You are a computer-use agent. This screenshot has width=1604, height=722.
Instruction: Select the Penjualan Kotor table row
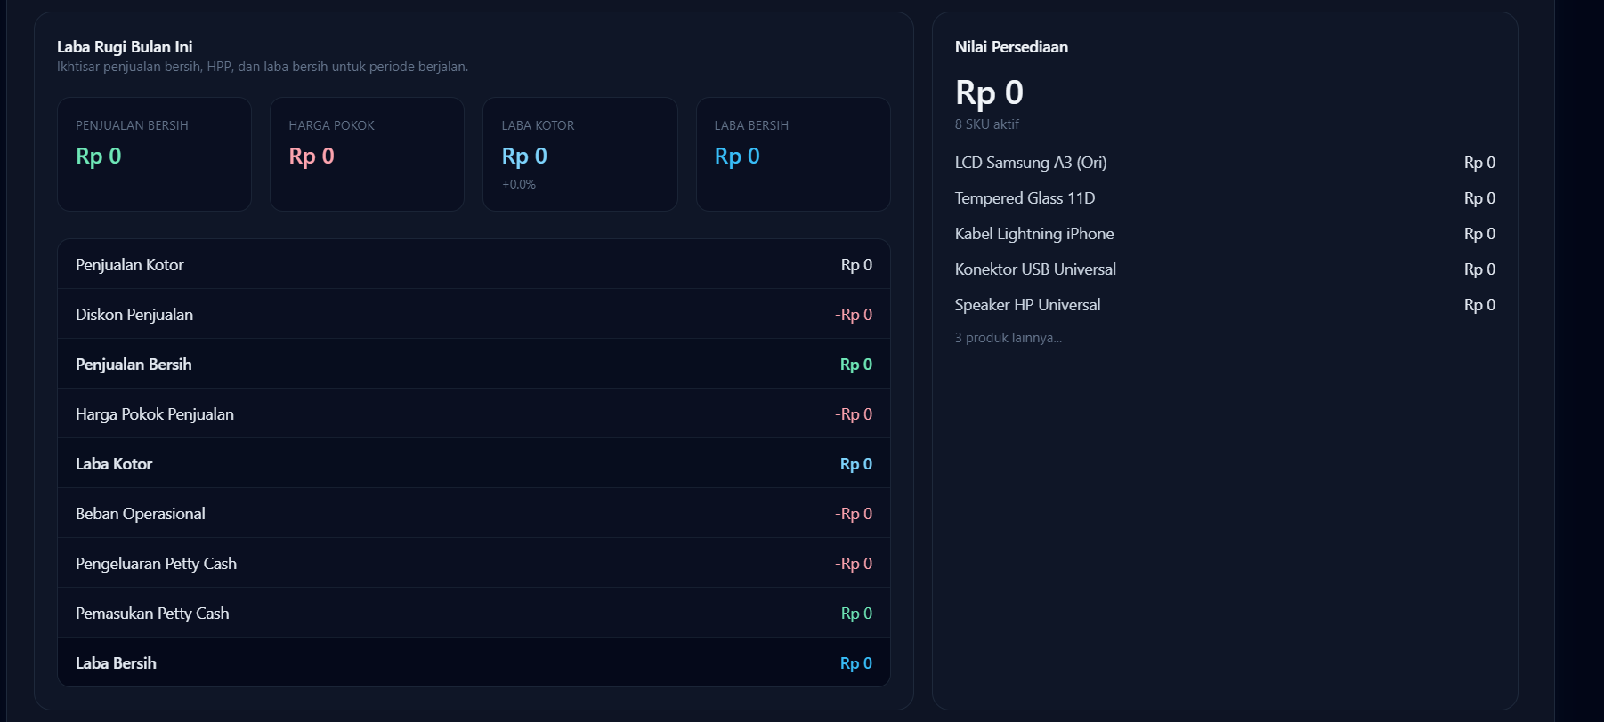click(474, 265)
